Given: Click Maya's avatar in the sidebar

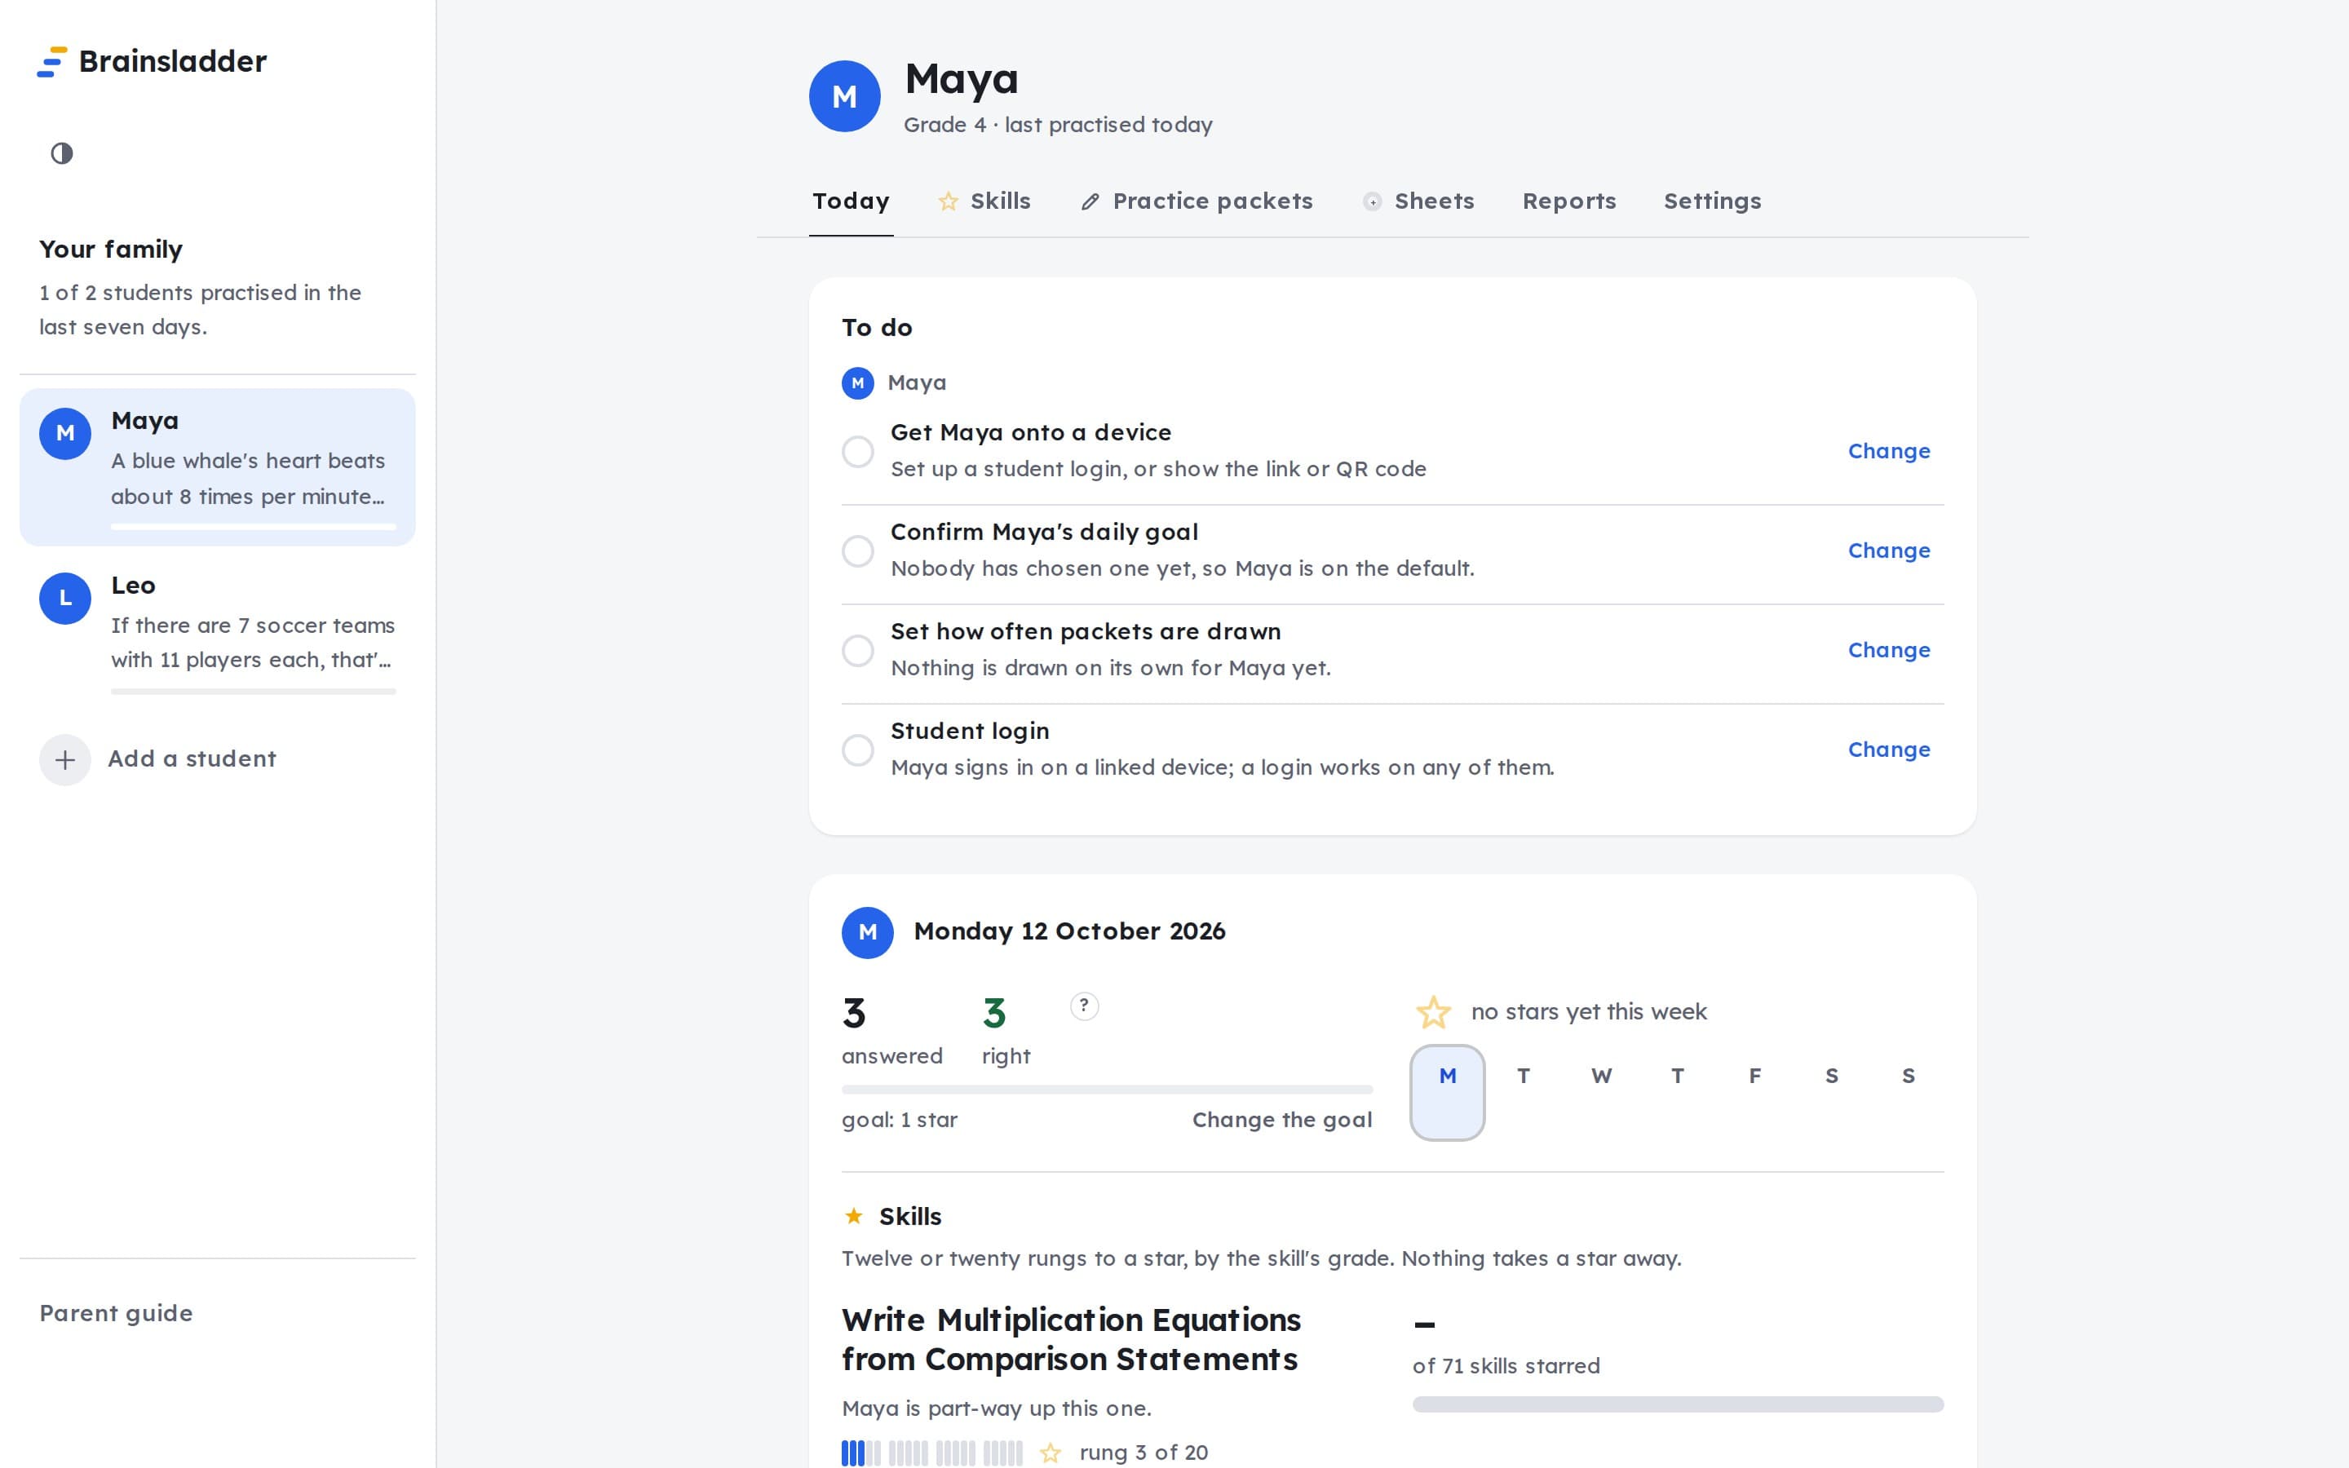Looking at the screenshot, I should (65, 433).
